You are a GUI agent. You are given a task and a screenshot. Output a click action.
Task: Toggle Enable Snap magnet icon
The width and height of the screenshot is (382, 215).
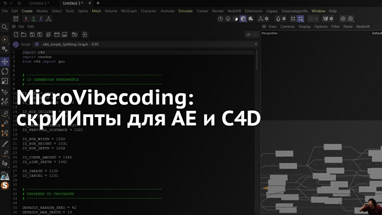coord(278,19)
